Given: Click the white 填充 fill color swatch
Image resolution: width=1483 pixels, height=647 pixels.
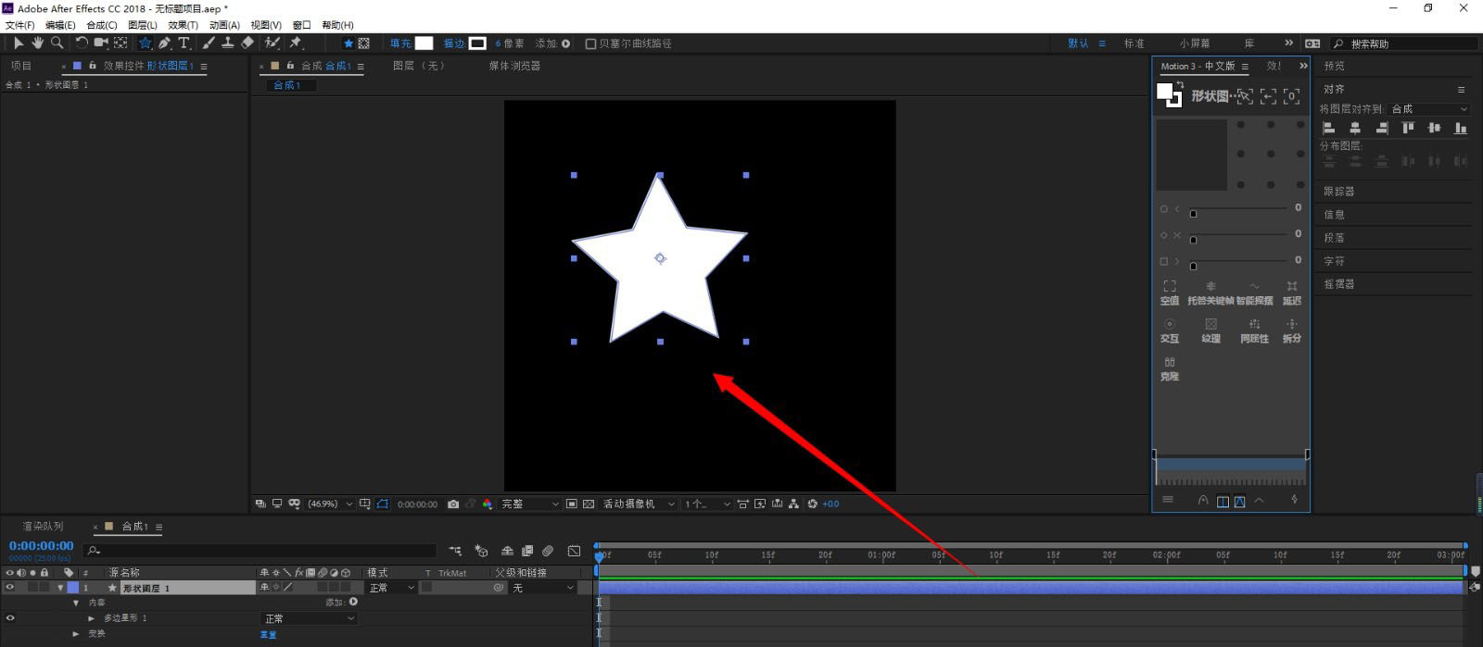Looking at the screenshot, I should 424,44.
